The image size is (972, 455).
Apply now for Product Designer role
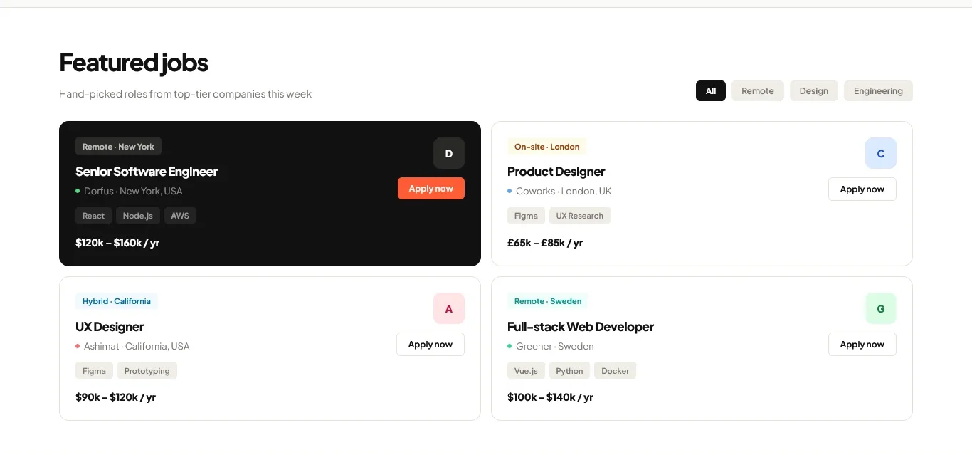pos(862,189)
